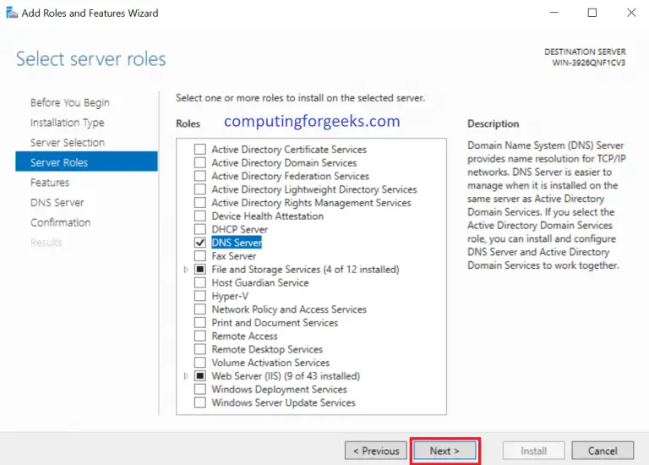This screenshot has width=649, height=465.
Task: Enable the DHCP Server role checkbox
Action: coord(200,229)
